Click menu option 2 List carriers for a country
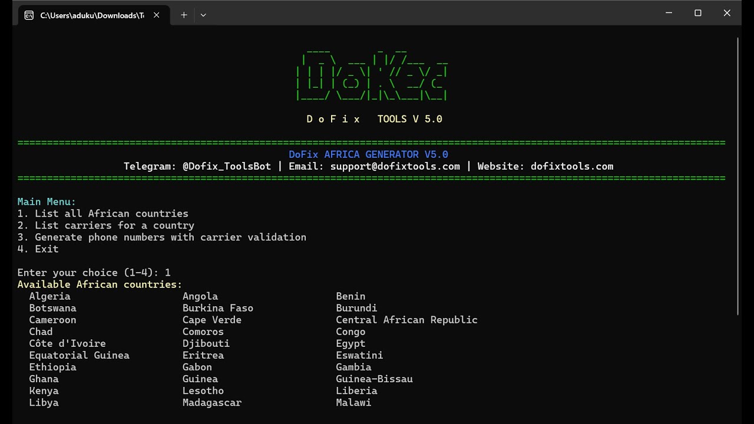This screenshot has height=424, width=754. click(105, 225)
